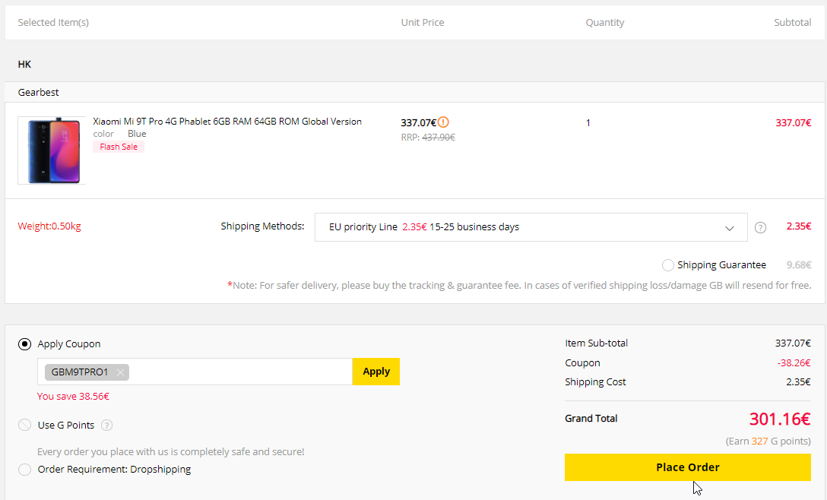The image size is (827, 500).
Task: Click the color Blue attribute text
Action: 120,134
